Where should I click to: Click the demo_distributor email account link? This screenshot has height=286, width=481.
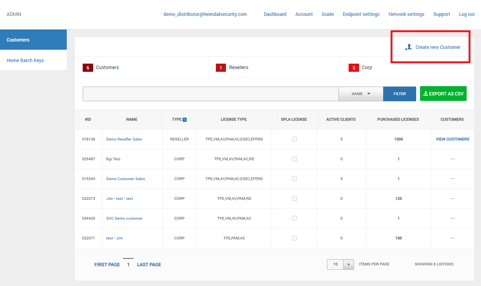[205, 14]
